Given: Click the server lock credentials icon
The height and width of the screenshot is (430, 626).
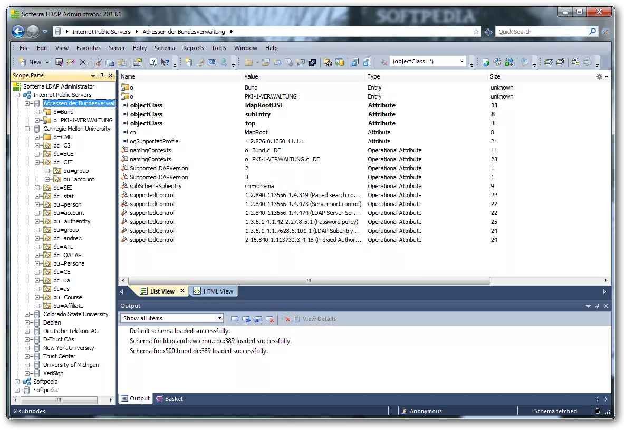Looking at the screenshot, I should [200, 62].
